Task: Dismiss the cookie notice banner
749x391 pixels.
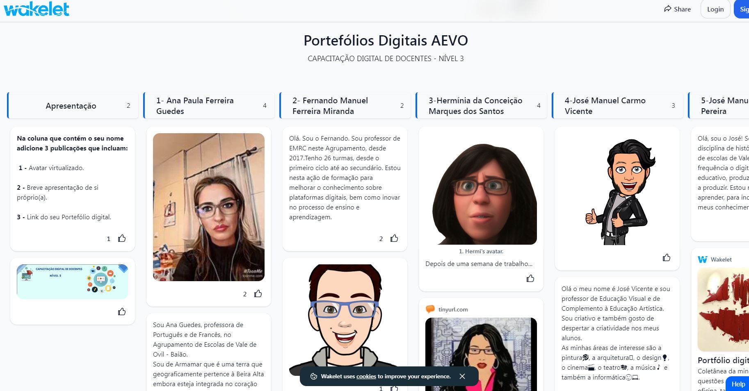Action: [462, 376]
